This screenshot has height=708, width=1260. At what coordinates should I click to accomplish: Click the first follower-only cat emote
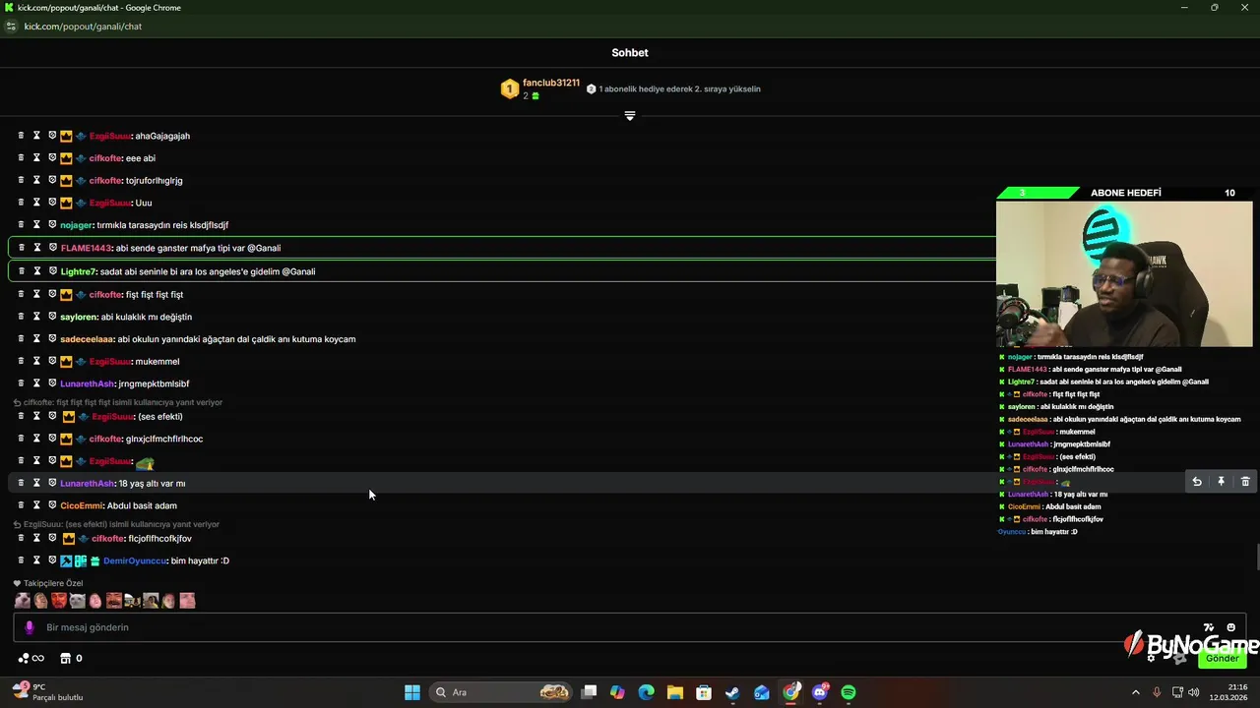tap(23, 601)
